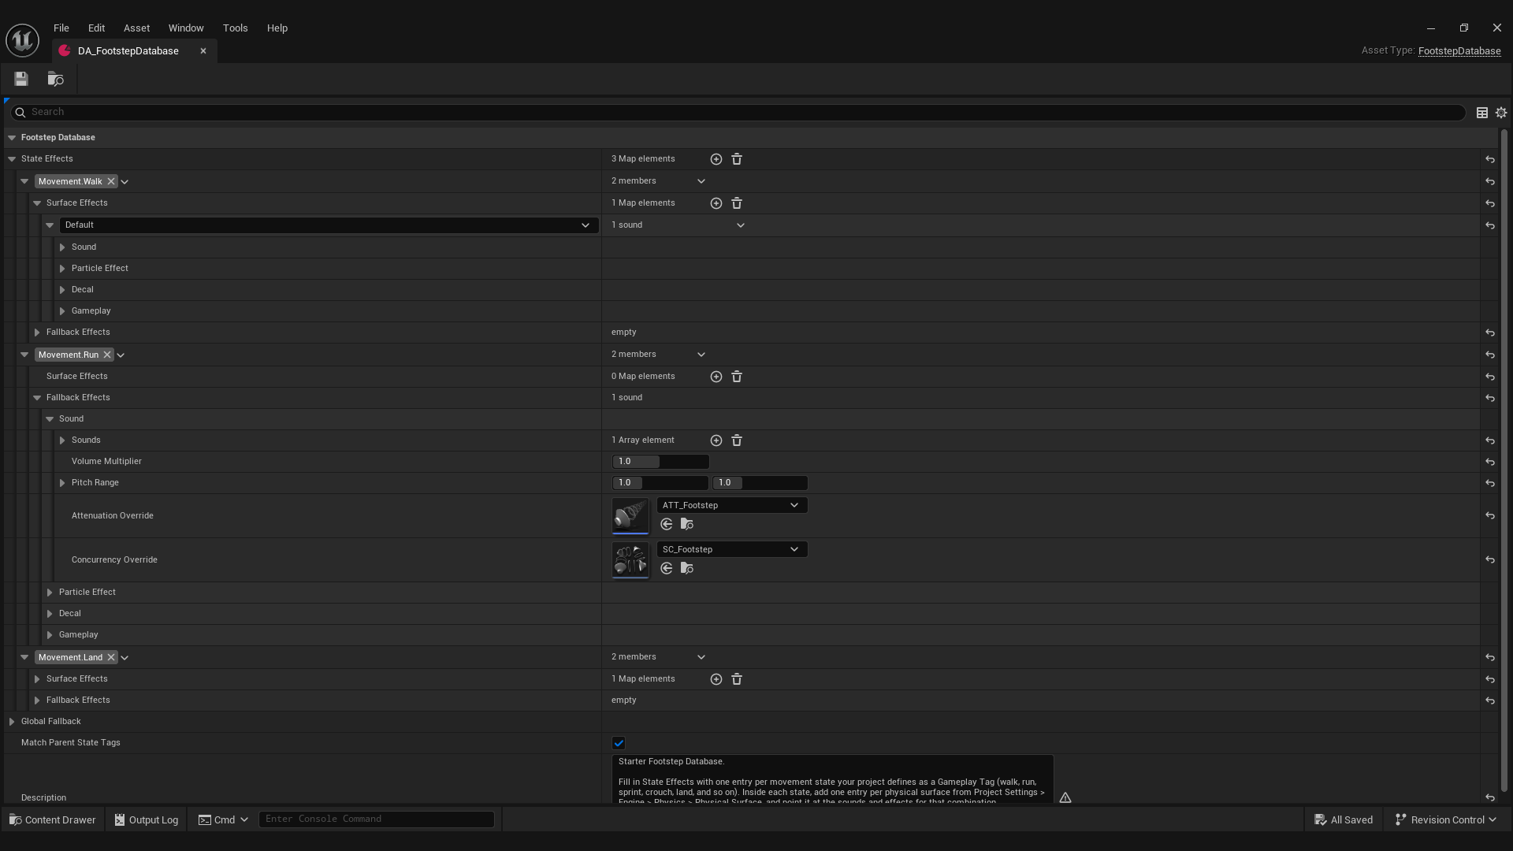Open the Help menu
Viewport: 1513px width, 851px height.
click(x=277, y=28)
